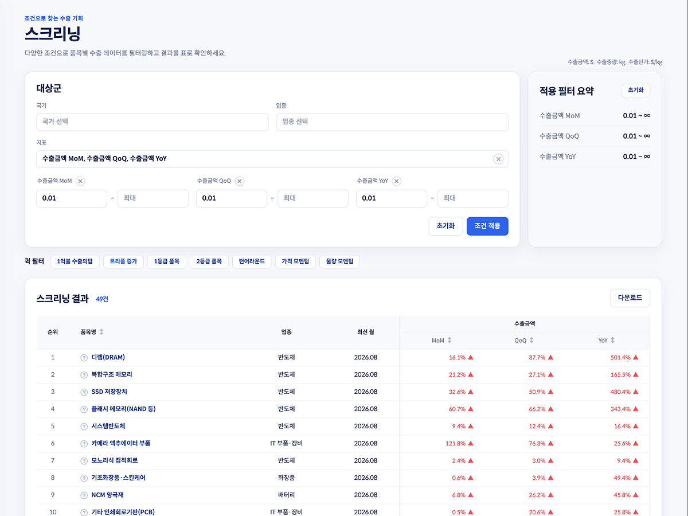
Task: Focus the 수출금액 YoY minimum input
Action: click(392, 198)
